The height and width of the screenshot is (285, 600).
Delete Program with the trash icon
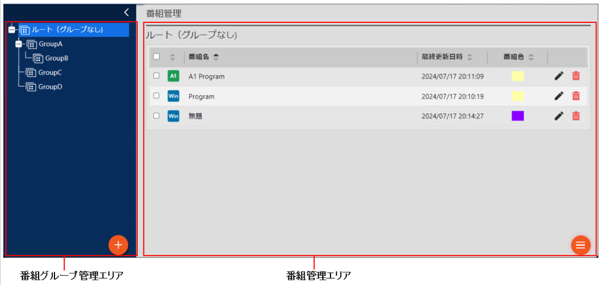click(576, 96)
